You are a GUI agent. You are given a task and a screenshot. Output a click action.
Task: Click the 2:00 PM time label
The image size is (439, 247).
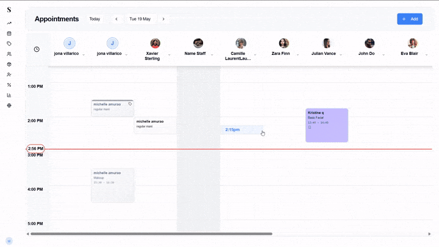pyautogui.click(x=35, y=121)
